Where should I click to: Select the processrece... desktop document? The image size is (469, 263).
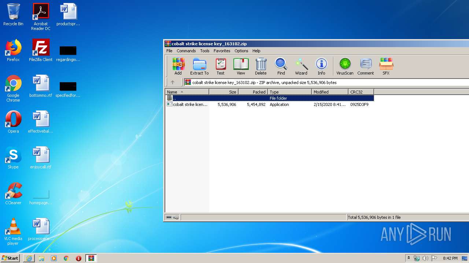point(41,229)
